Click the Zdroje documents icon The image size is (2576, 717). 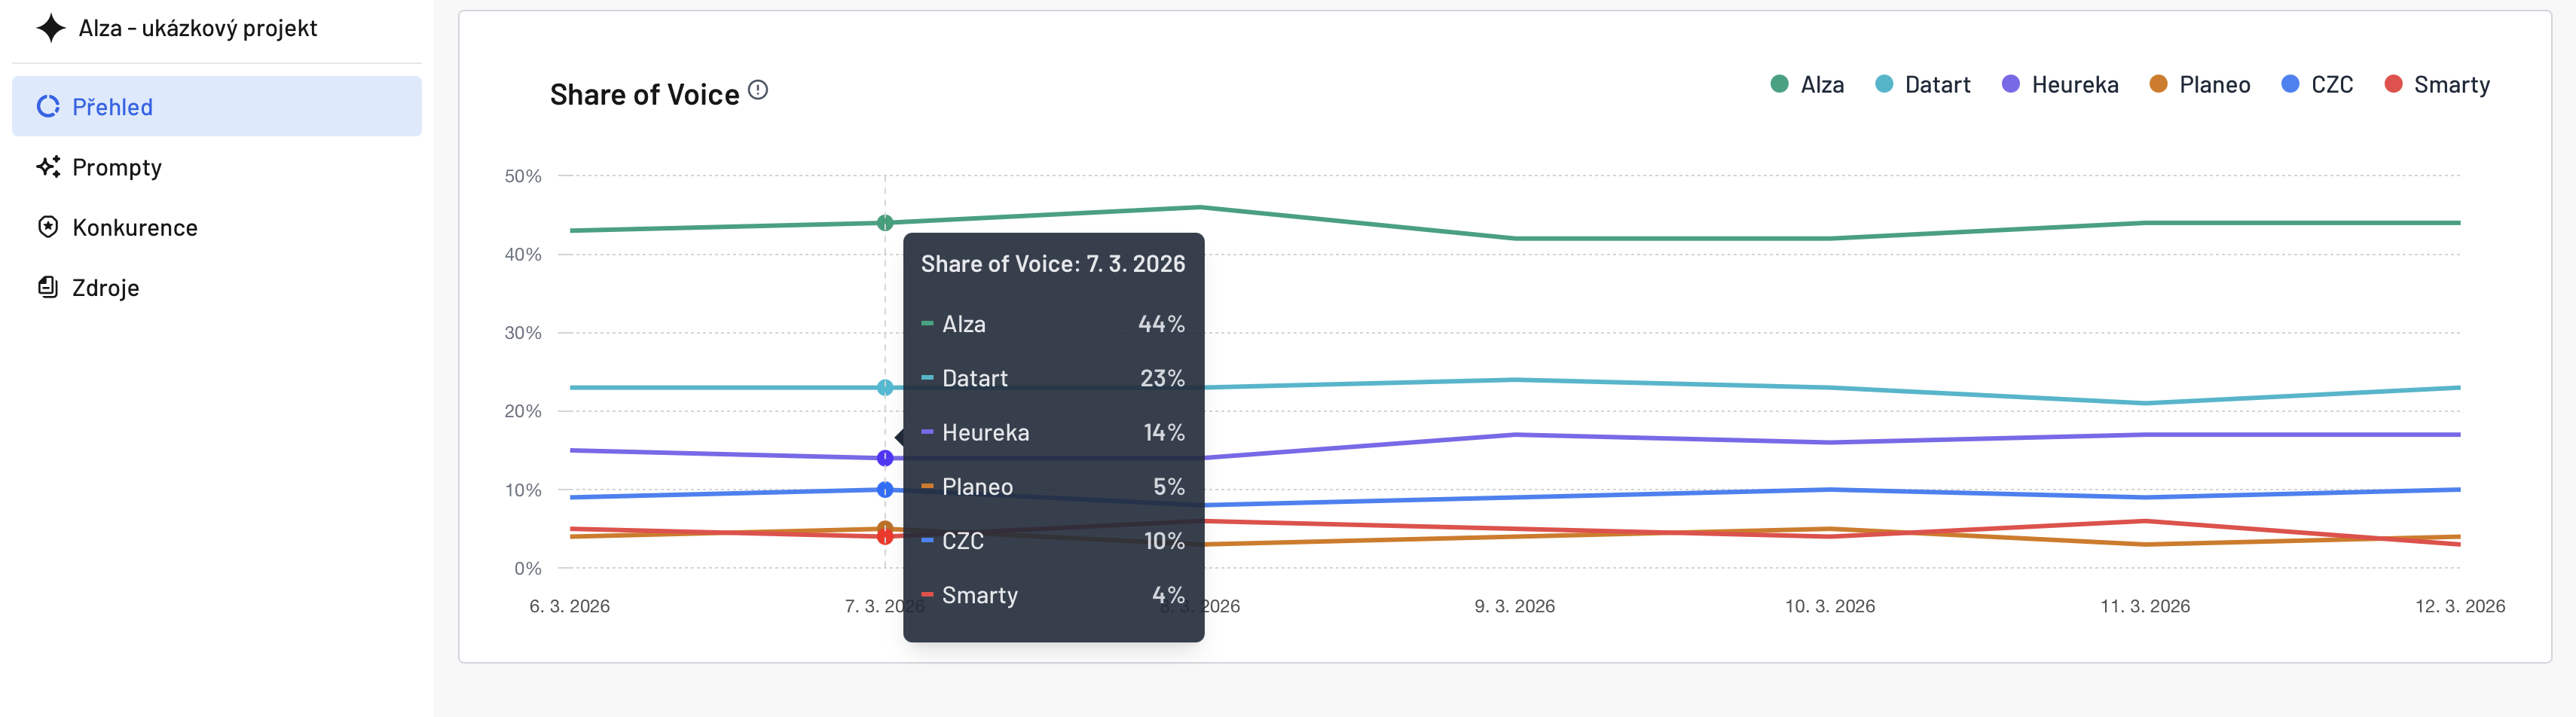point(48,288)
